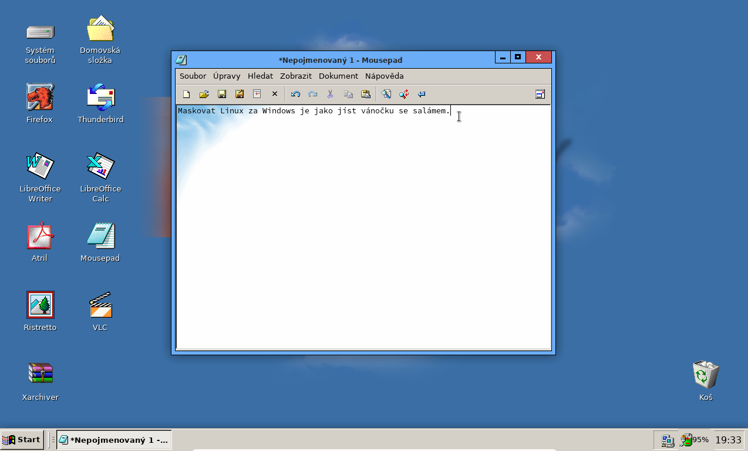Click the Mousepad window title bar text

341,60
